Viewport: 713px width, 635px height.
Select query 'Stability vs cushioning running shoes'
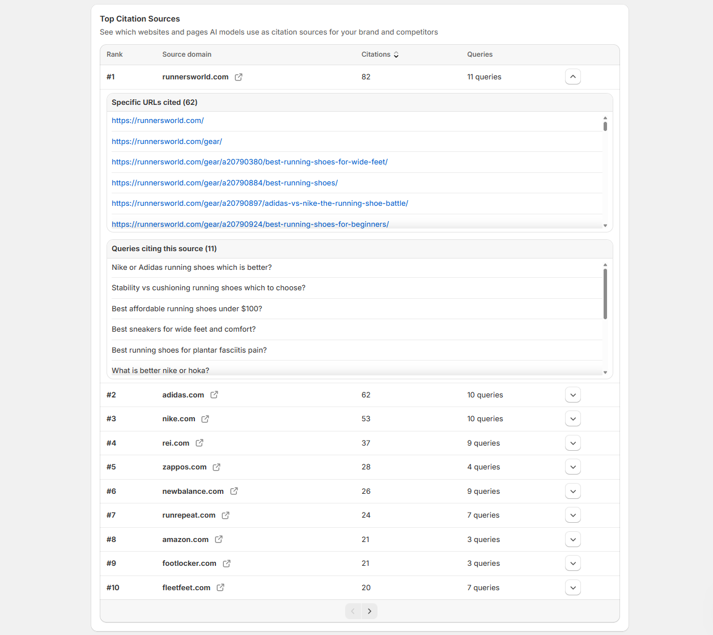click(x=209, y=288)
